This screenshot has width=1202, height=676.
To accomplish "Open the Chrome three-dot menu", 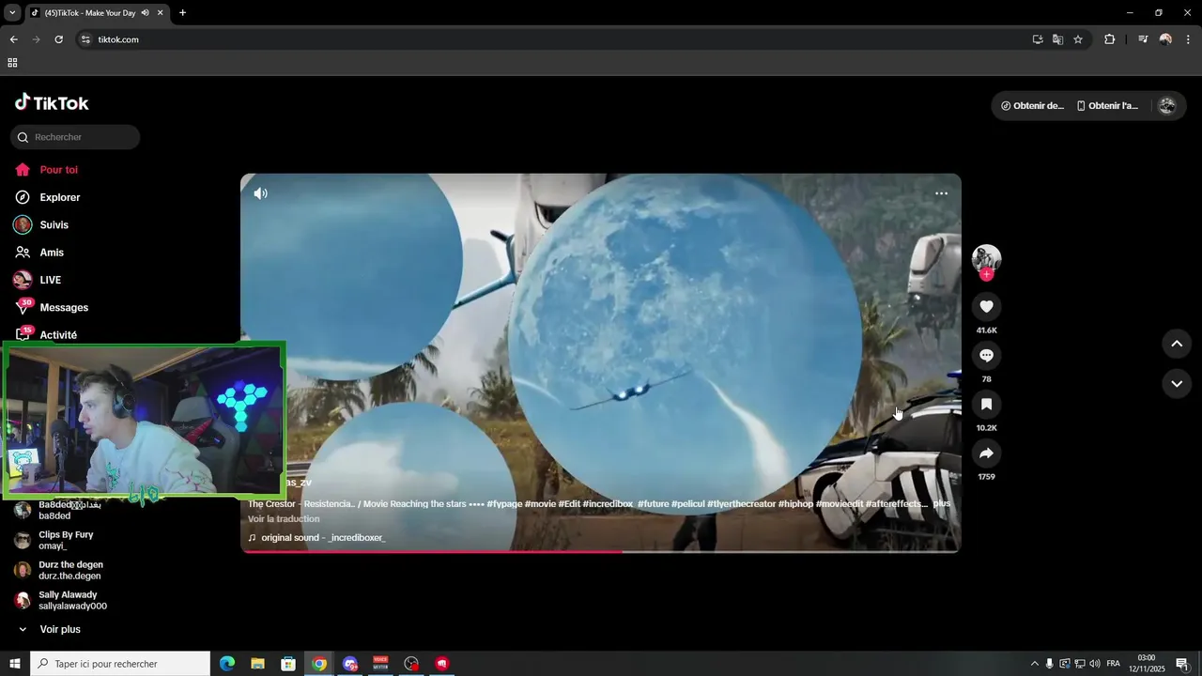I will coord(1188,39).
